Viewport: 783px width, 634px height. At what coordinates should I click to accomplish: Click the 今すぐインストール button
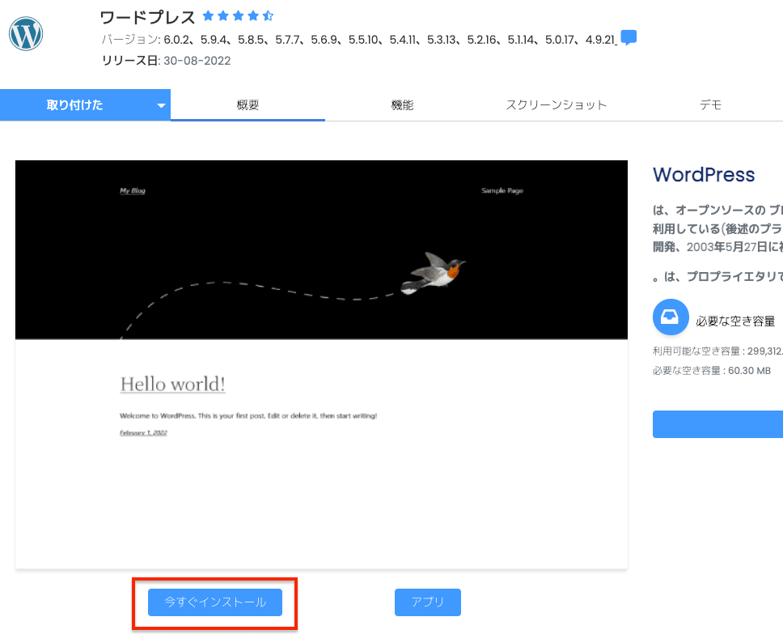tap(214, 602)
